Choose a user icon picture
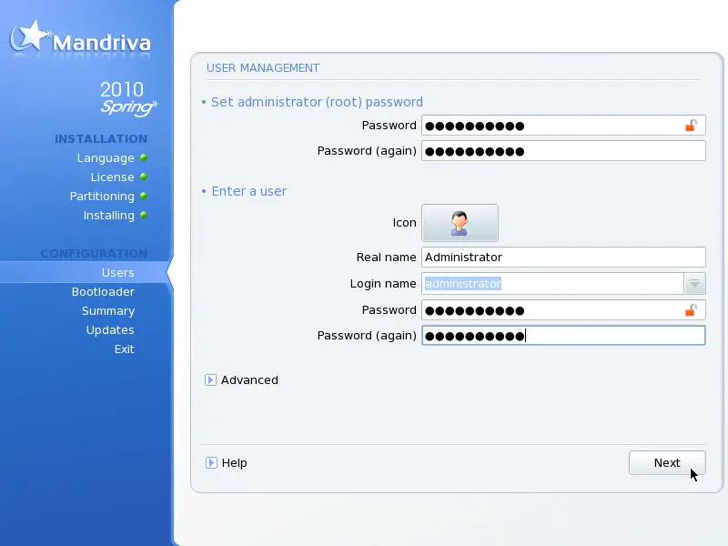Screen dimensions: 728x546 pyautogui.click(x=460, y=223)
